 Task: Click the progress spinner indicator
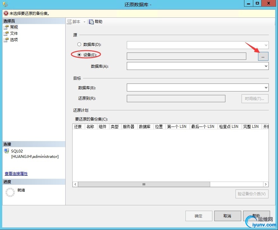pyautogui.click(x=10, y=192)
